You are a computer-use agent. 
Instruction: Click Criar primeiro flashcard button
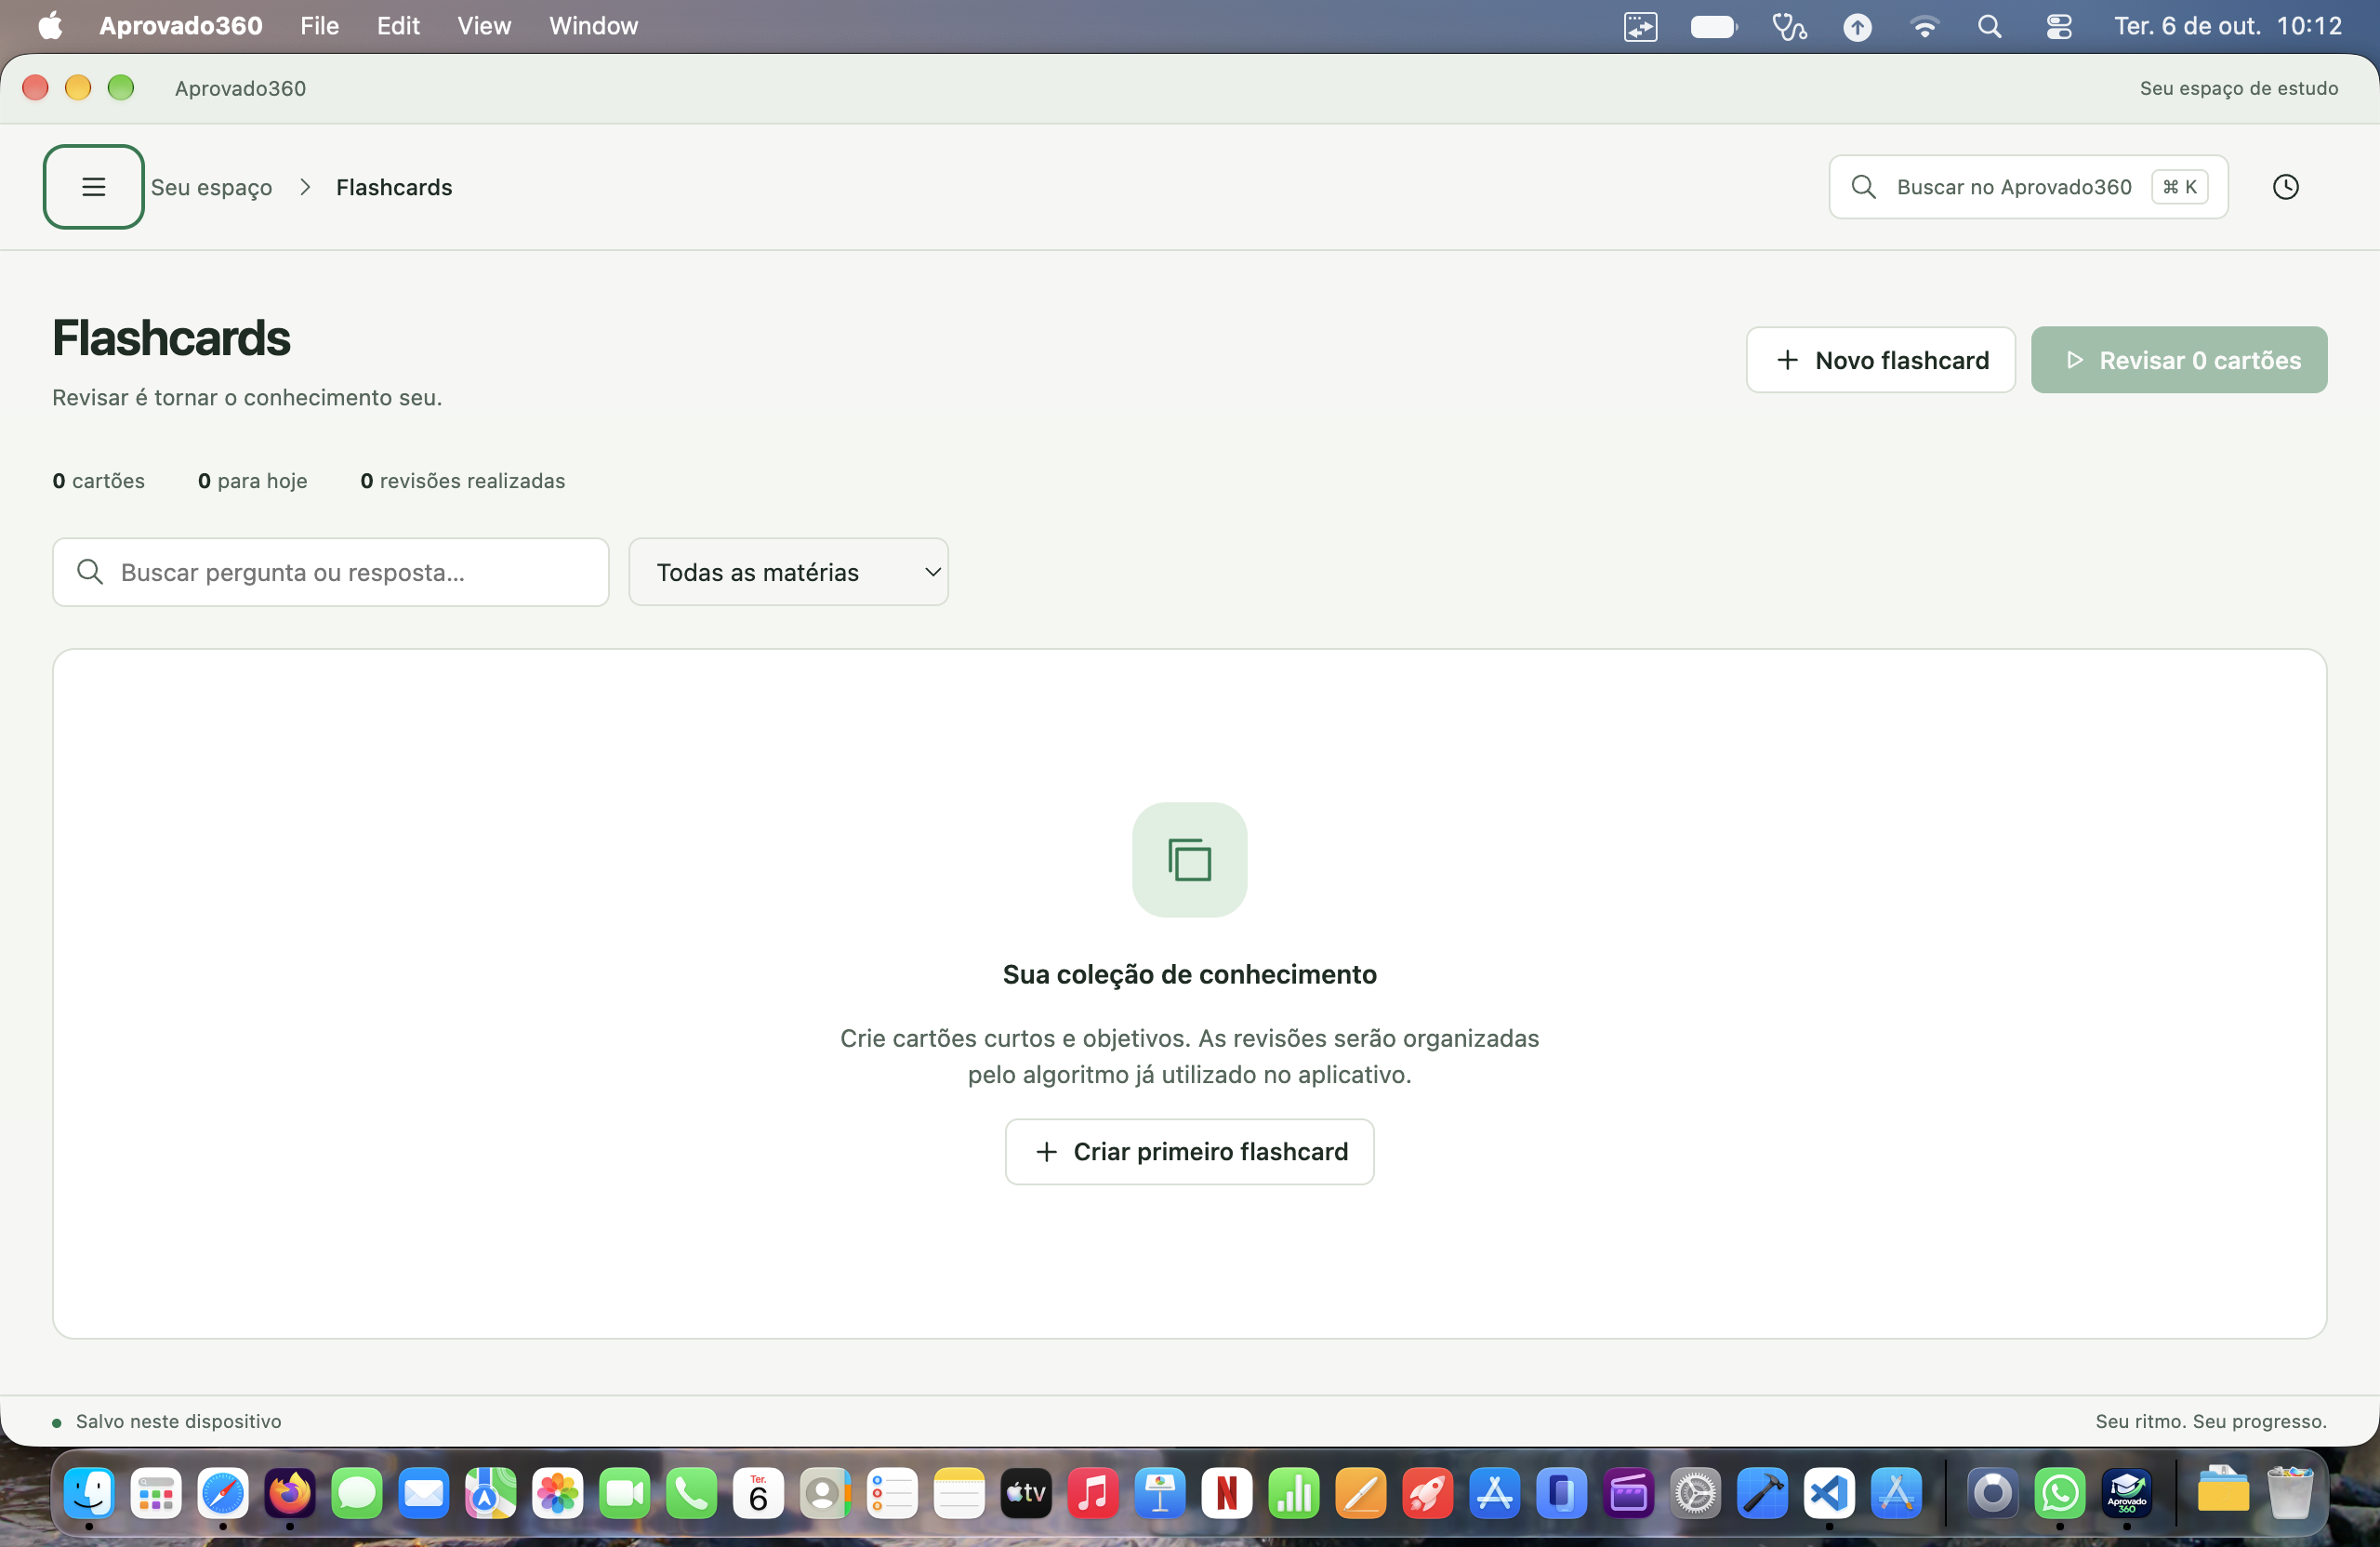1189,1152
